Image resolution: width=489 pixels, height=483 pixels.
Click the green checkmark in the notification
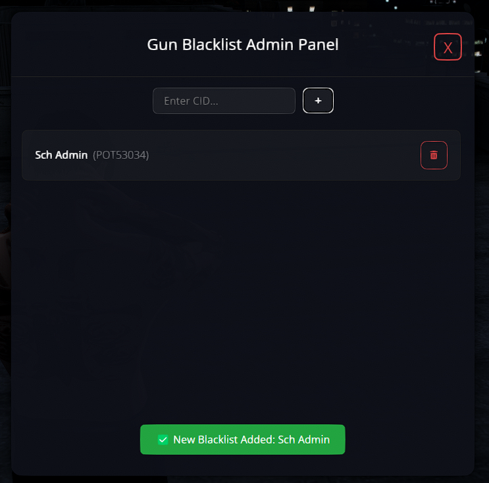click(x=163, y=440)
